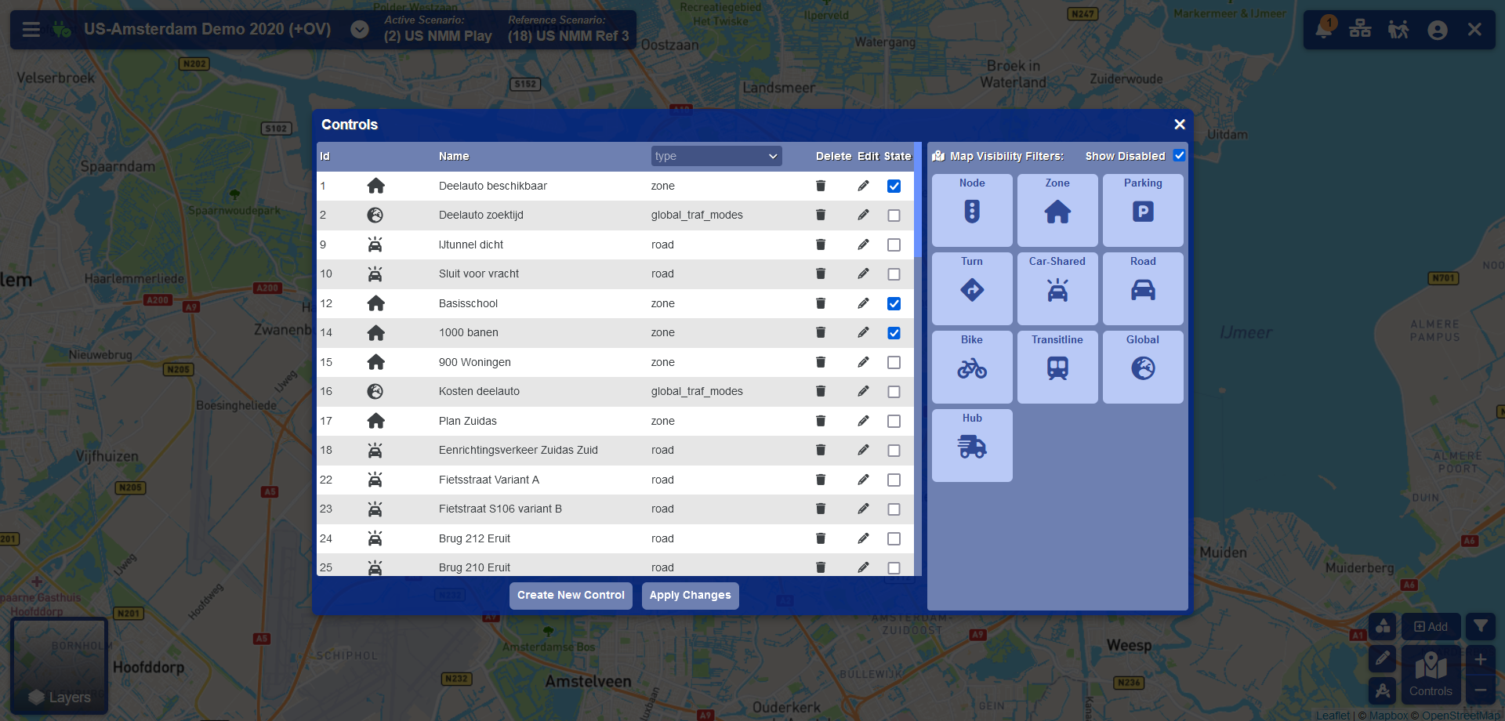Sort by the Id column header

pyautogui.click(x=325, y=156)
